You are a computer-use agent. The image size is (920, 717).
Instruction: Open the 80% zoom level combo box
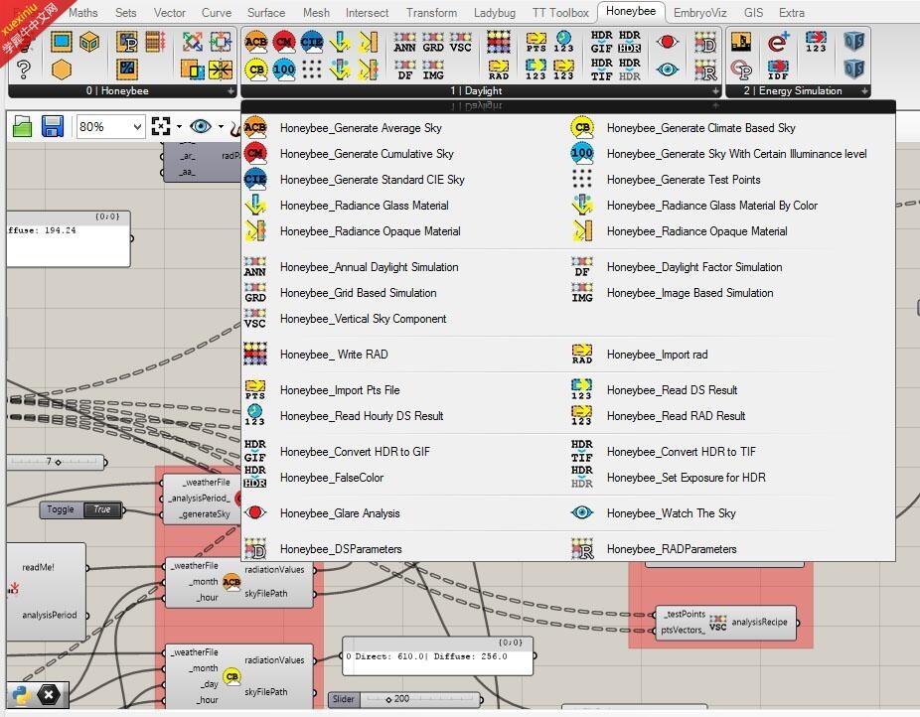[111, 127]
